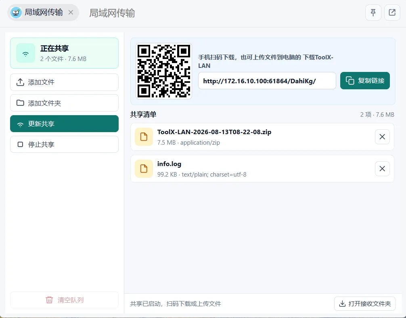The width and height of the screenshot is (406, 318).
Task: Click 清空队列 to clear the queue
Action: (x=64, y=300)
